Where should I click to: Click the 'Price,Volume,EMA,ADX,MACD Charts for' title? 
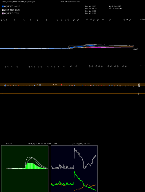click(x=18, y=2)
